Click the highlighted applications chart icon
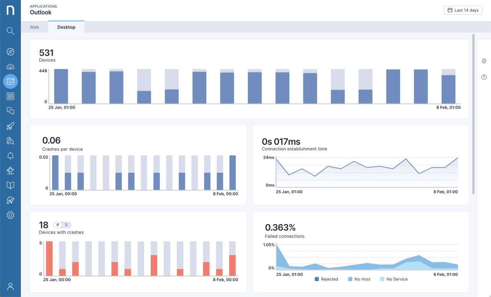 [x=10, y=81]
